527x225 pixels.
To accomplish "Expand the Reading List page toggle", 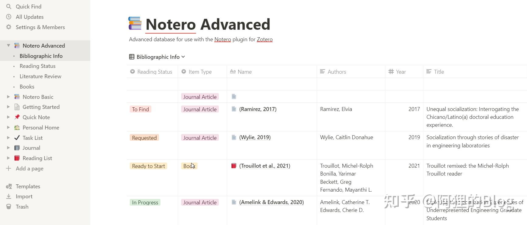I will (x=9, y=158).
